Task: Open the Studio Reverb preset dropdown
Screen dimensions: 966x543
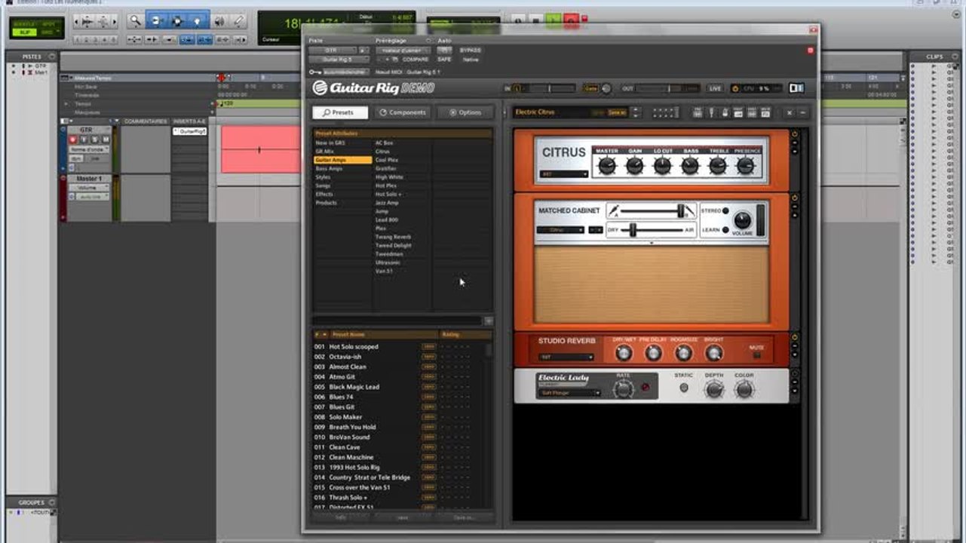Action: 566,357
